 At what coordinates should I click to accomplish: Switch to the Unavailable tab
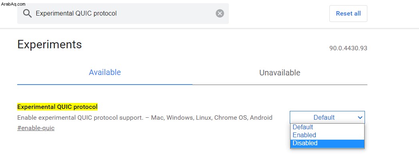(279, 73)
